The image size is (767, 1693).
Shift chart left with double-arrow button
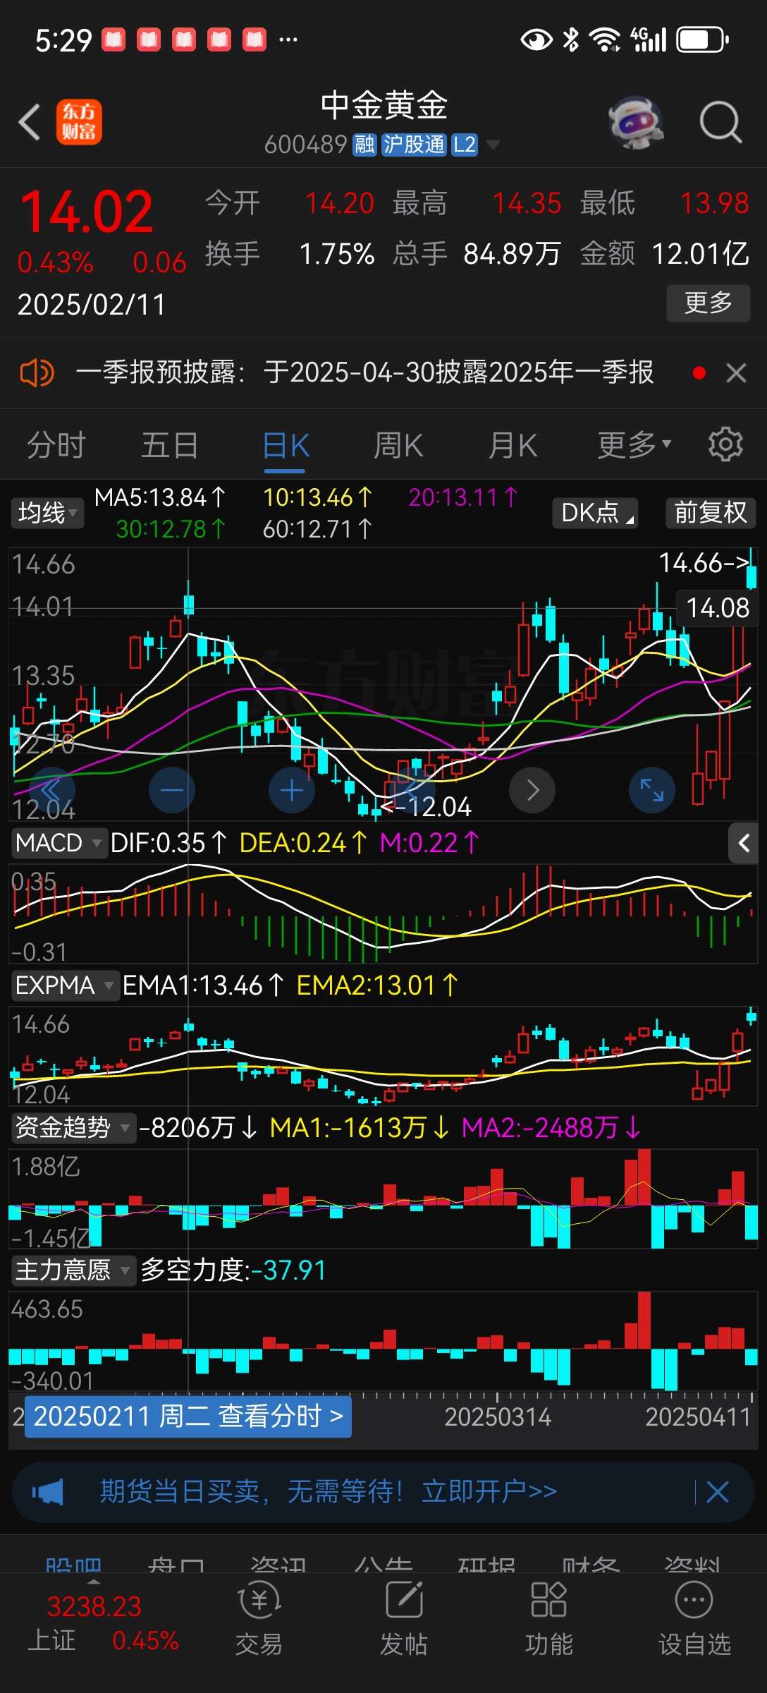pyautogui.click(x=51, y=790)
